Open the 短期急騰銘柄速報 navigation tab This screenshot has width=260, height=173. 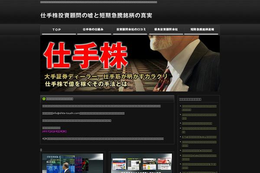point(201,30)
